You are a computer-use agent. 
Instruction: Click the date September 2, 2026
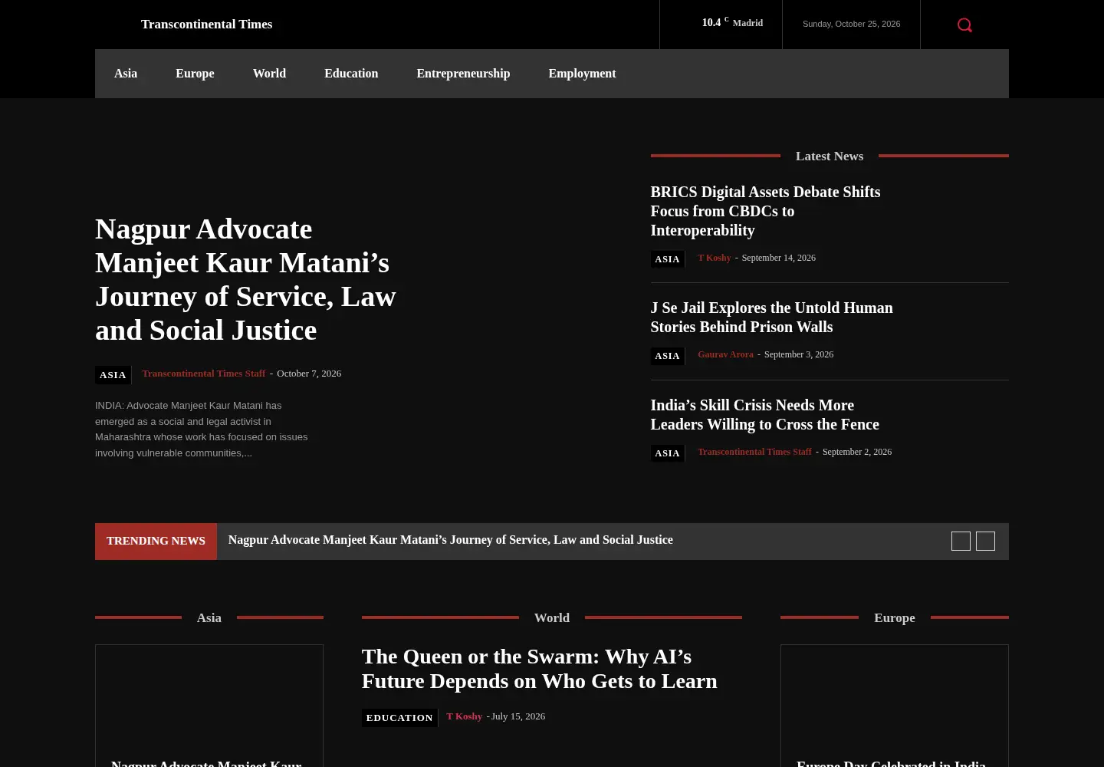[857, 452]
